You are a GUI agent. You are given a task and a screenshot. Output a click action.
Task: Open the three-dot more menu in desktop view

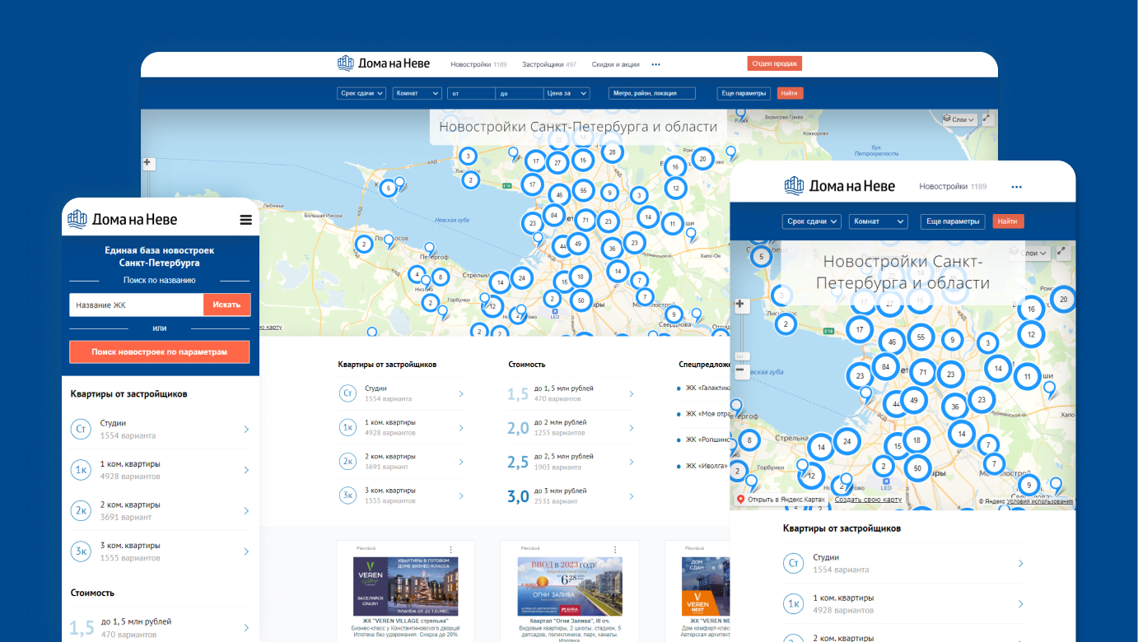(x=656, y=64)
